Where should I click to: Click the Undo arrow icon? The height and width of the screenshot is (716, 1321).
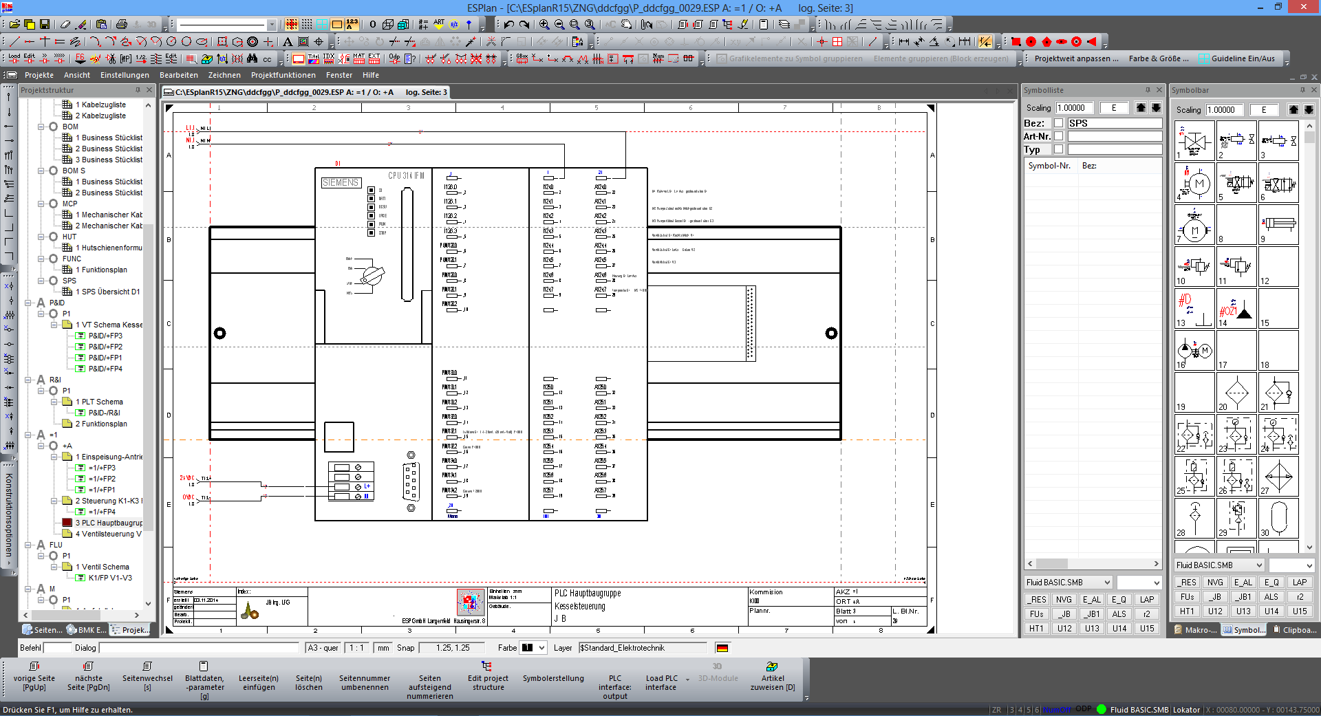pos(508,25)
